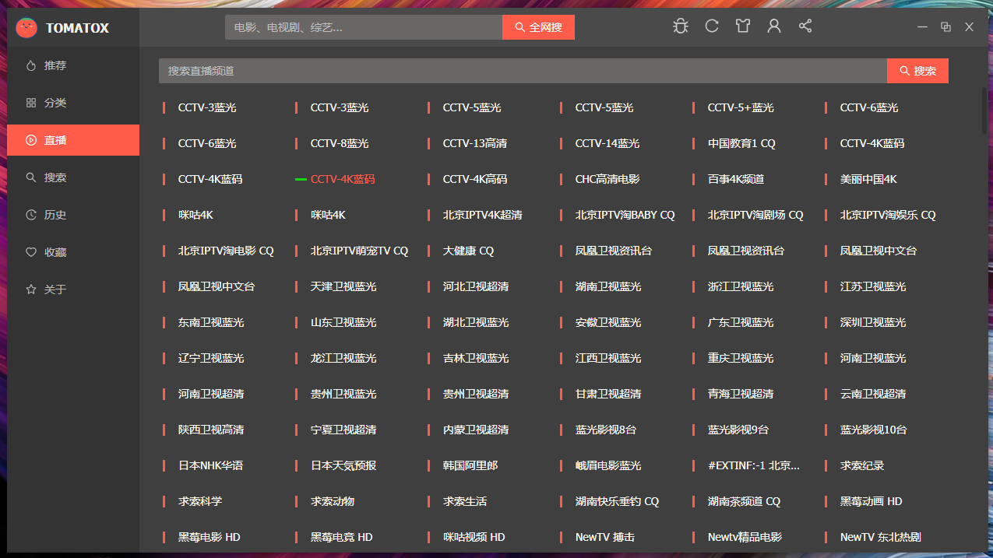Play 北京IPTV淘剧场 CQ channel
This screenshot has height=558, width=993.
pyautogui.click(x=755, y=215)
